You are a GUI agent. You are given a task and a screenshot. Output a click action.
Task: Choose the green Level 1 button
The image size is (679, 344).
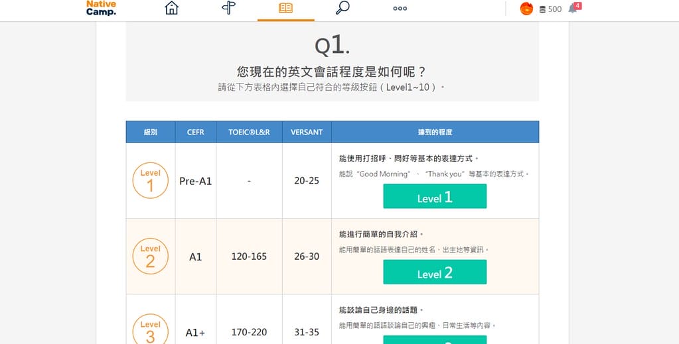tap(435, 196)
